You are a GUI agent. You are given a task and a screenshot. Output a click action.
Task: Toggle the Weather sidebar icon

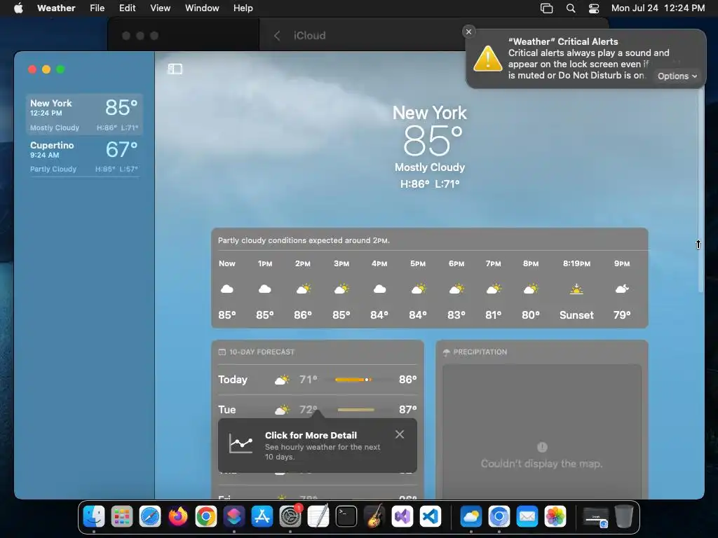(175, 69)
